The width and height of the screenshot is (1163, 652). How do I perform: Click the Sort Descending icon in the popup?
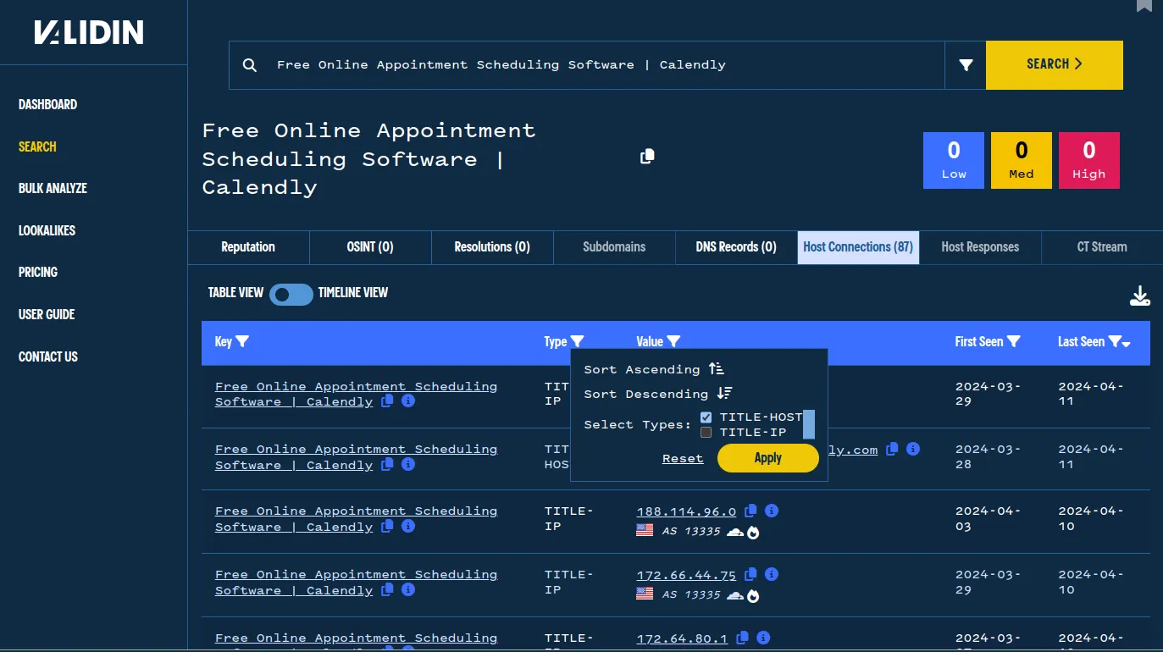pyautogui.click(x=724, y=393)
